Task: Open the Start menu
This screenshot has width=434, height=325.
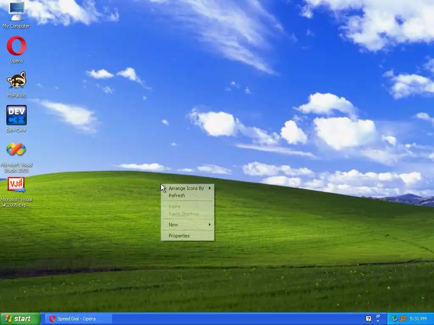Action: tap(20, 319)
